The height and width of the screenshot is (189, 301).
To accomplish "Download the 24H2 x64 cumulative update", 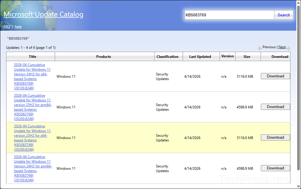I will (275, 76).
